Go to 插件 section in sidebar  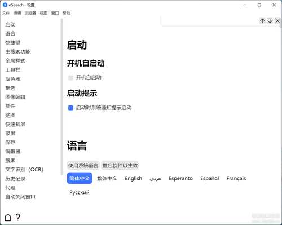10,106
